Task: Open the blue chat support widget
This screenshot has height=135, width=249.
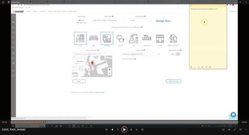Action: [233, 114]
